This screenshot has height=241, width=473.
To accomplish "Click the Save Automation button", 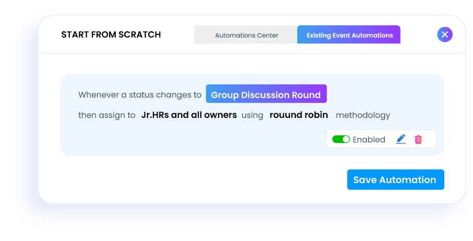I will pos(395,179).
